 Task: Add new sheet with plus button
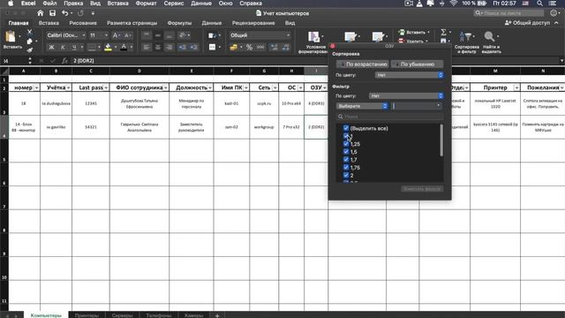(217, 315)
